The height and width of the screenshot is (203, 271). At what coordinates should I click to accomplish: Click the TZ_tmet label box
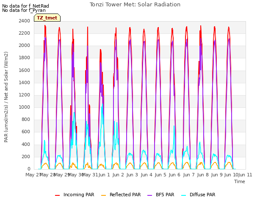point(47,18)
